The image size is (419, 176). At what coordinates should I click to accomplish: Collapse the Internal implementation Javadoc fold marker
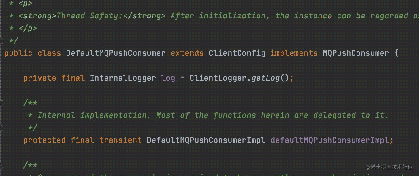click(1, 103)
